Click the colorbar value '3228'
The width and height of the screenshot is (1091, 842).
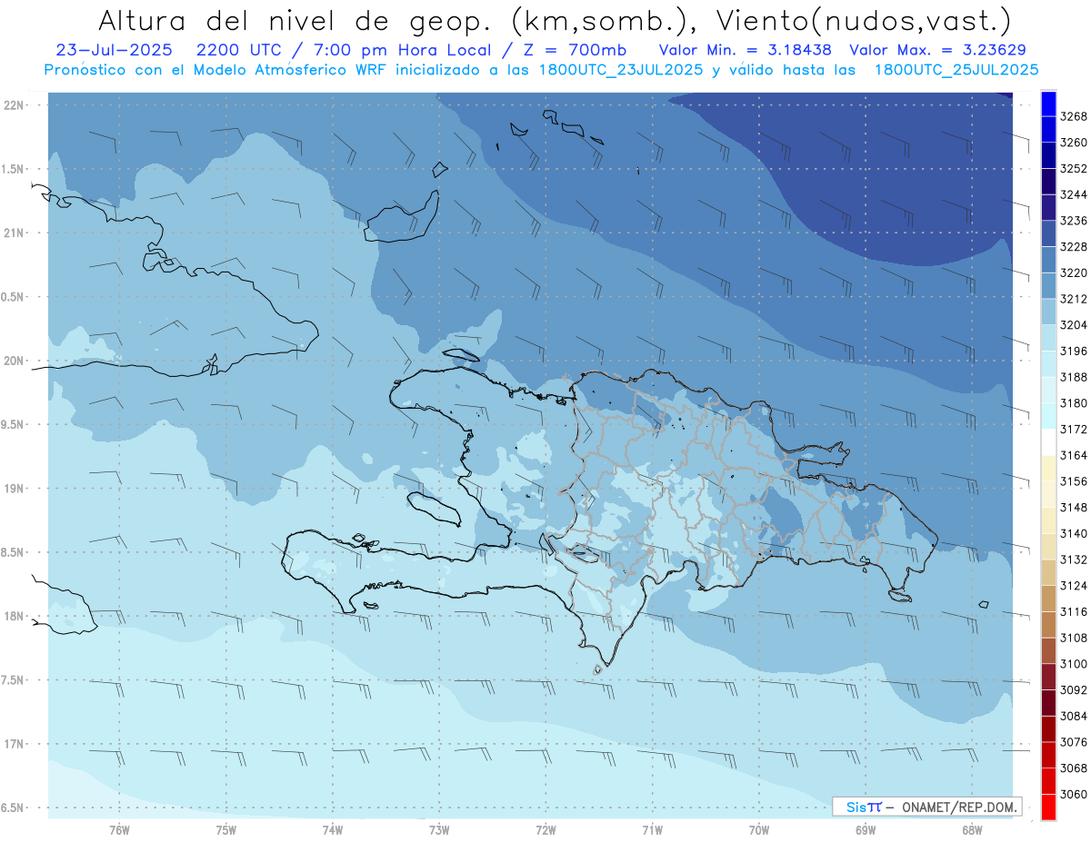point(1074,247)
